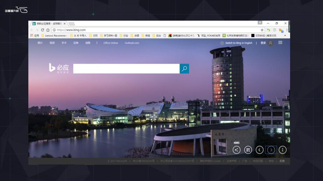Click the bookmark star icon

[262, 30]
